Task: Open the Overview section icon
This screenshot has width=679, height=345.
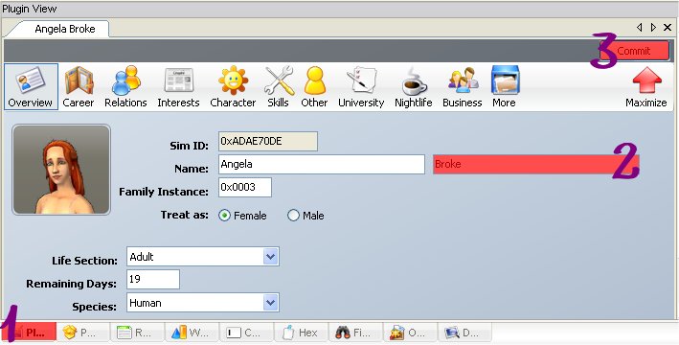Action: tap(31, 86)
